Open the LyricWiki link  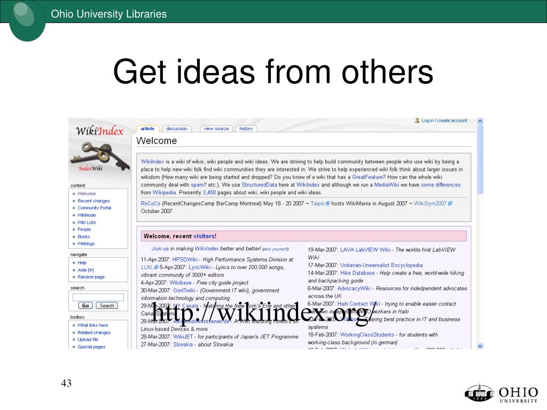coord(200,267)
